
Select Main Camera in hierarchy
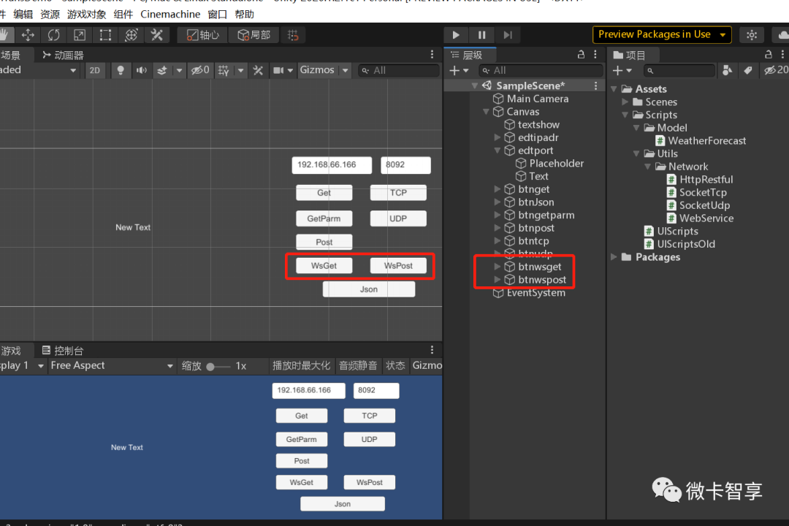[x=531, y=99]
